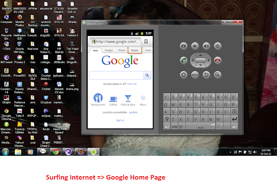Click the red end call button
Viewport: 277px width, 193px height.
click(217, 61)
